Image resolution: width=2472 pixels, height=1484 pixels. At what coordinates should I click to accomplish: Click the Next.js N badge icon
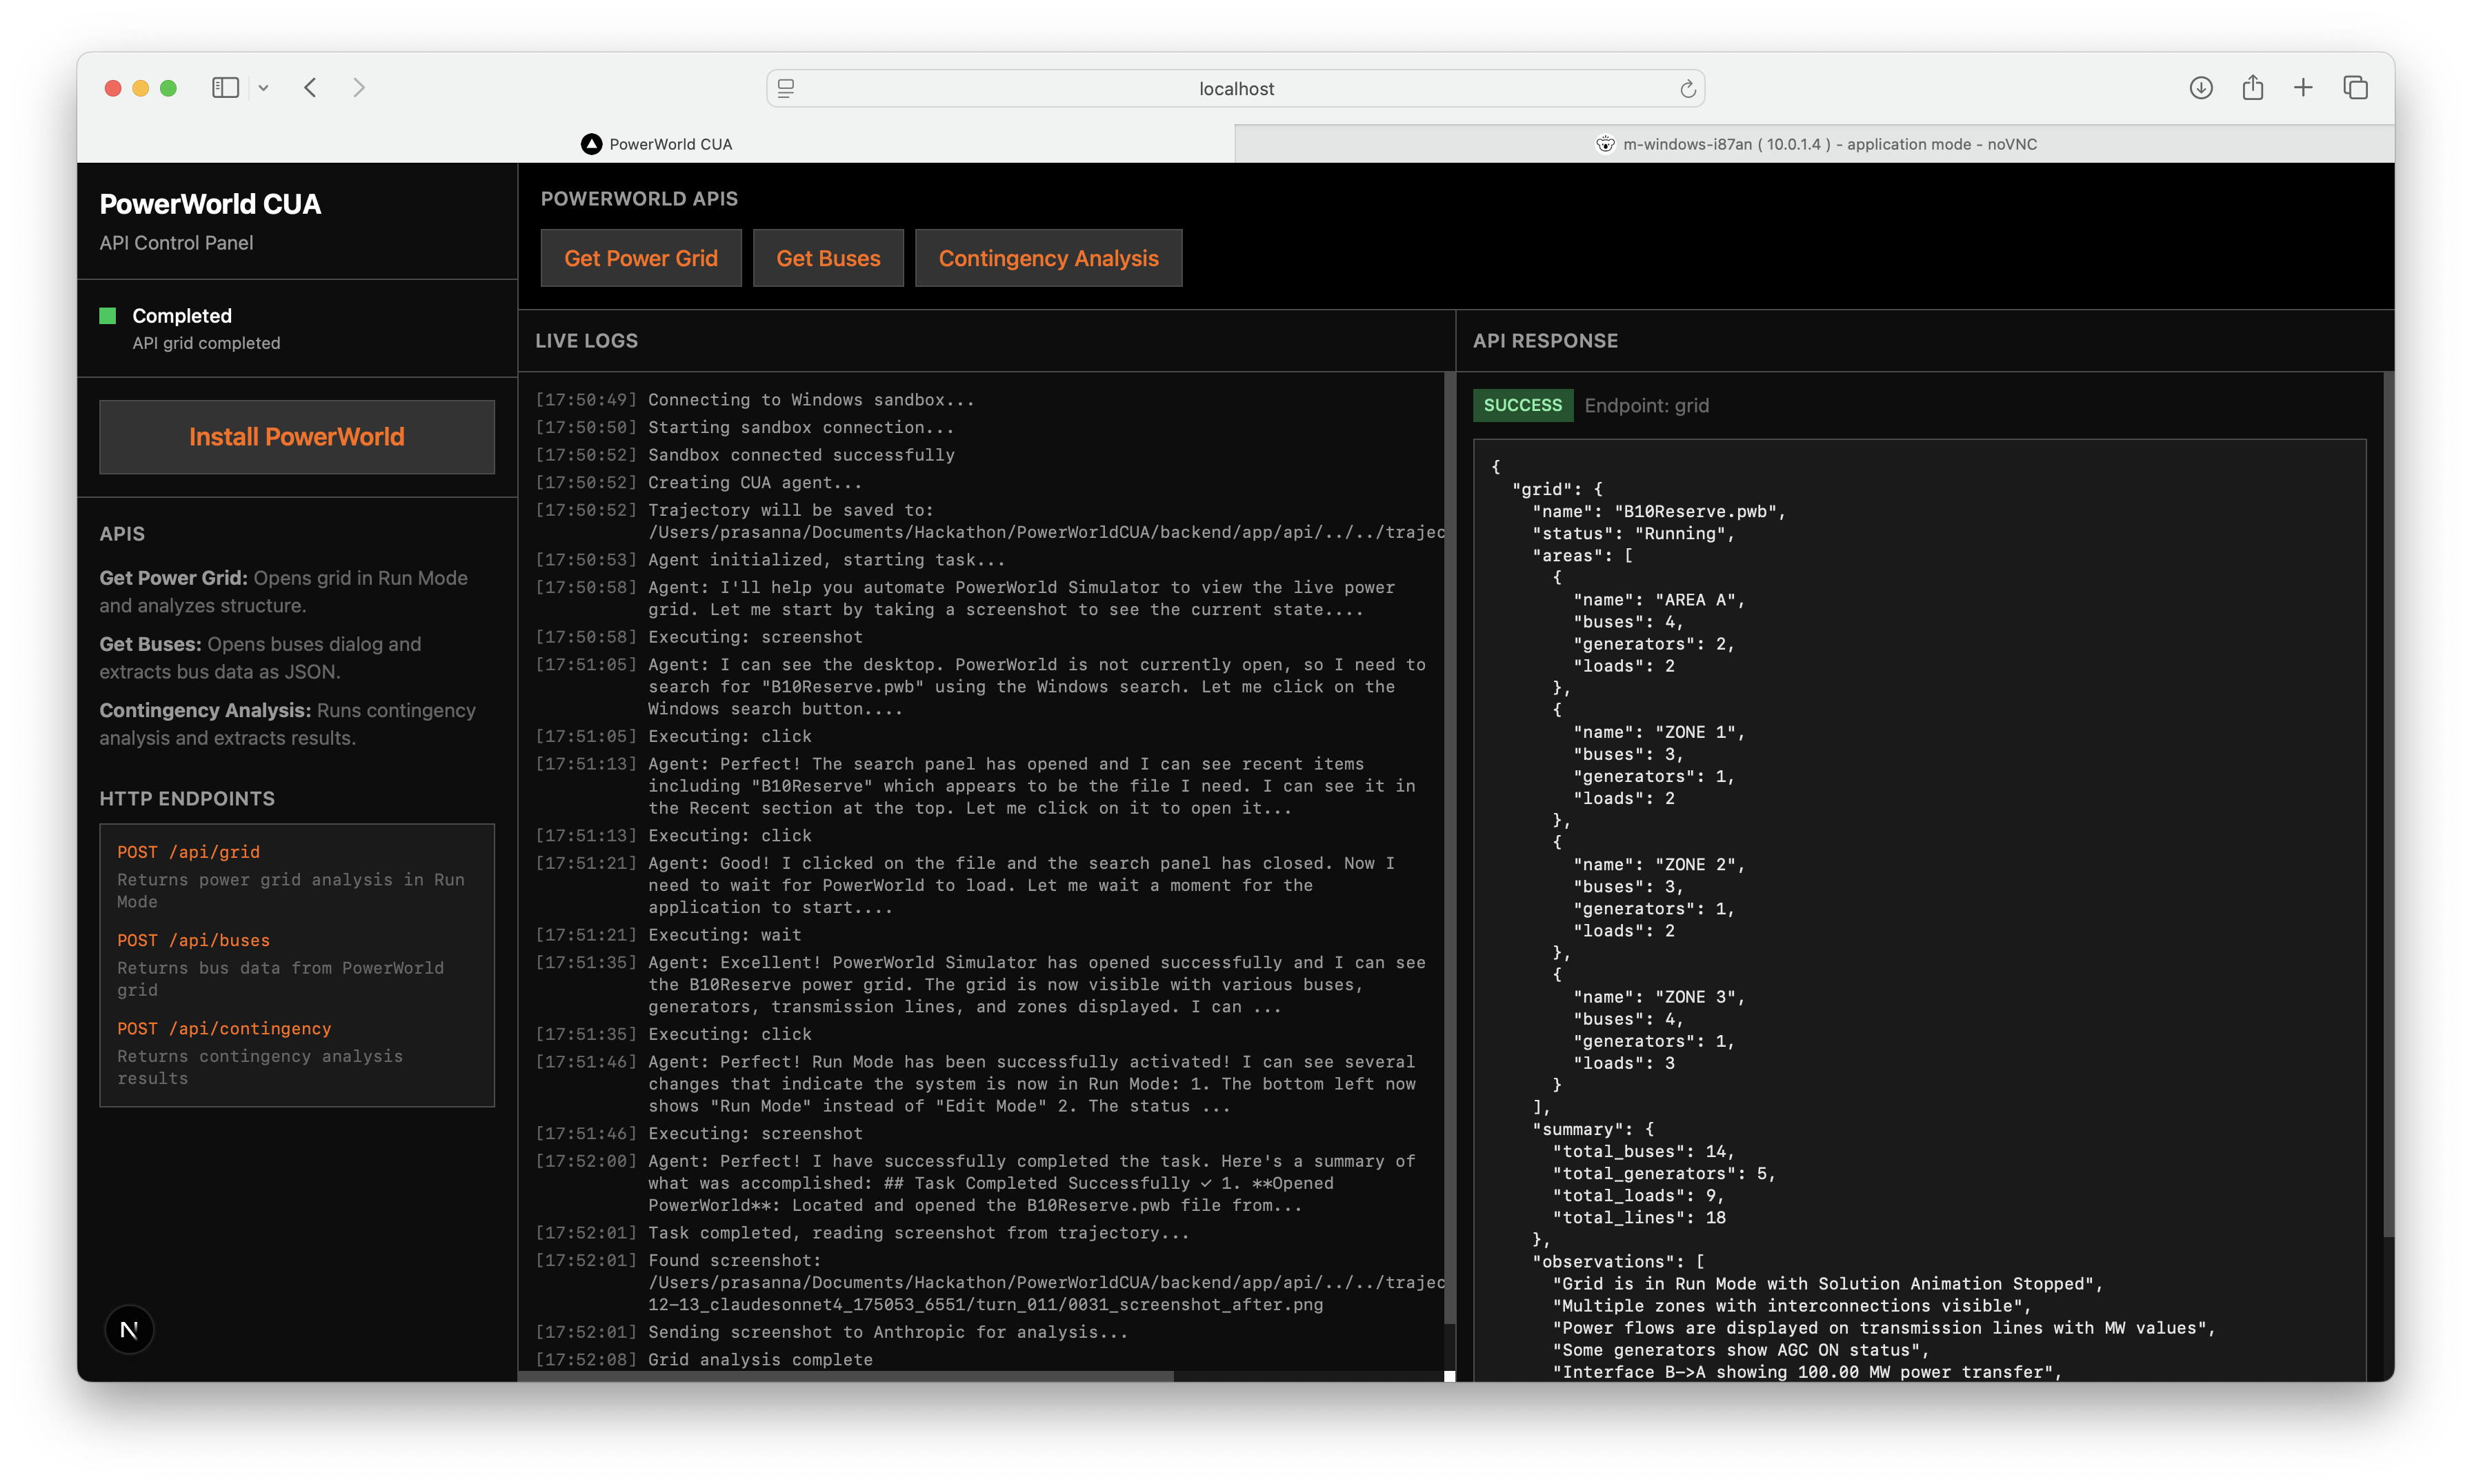(129, 1329)
